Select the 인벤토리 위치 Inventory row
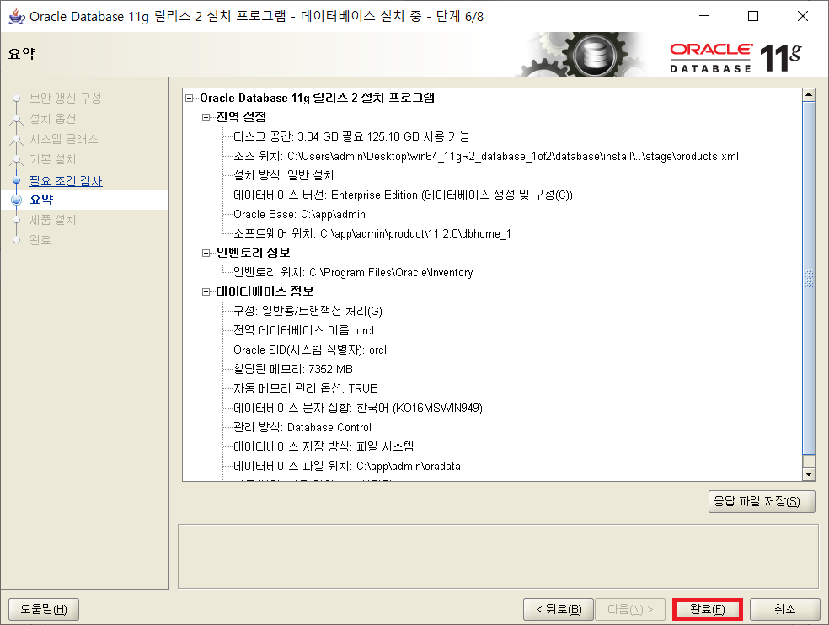Image resolution: width=829 pixels, height=625 pixels. point(353,272)
